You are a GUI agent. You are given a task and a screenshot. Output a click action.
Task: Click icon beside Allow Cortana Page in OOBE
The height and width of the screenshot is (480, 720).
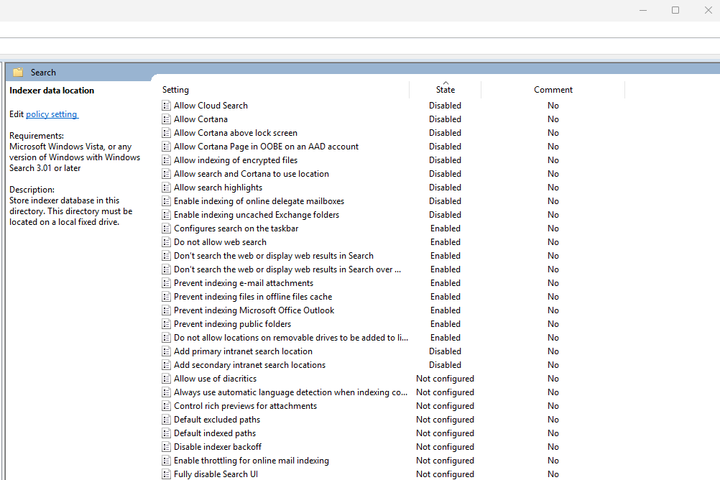coord(166,147)
